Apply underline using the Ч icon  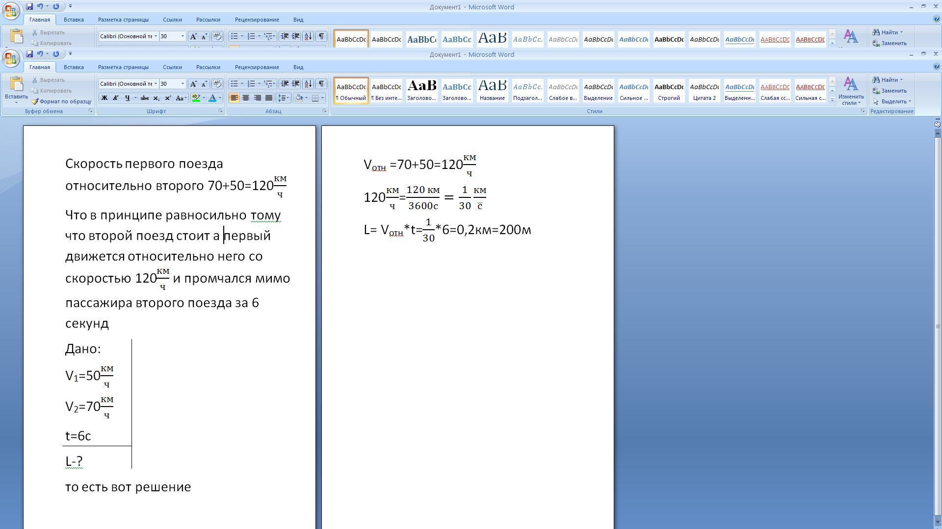(x=127, y=98)
